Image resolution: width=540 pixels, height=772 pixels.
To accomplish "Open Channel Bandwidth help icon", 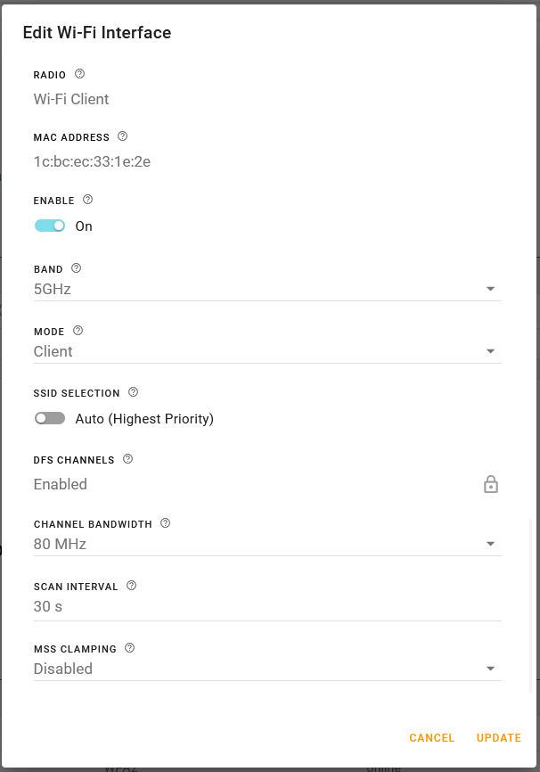I will 165,523.
